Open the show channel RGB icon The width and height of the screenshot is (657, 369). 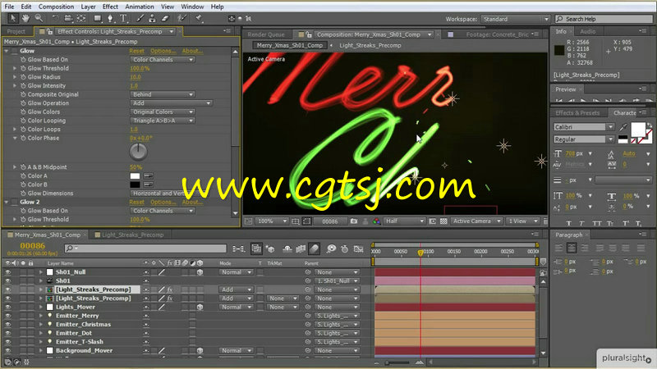(377, 221)
